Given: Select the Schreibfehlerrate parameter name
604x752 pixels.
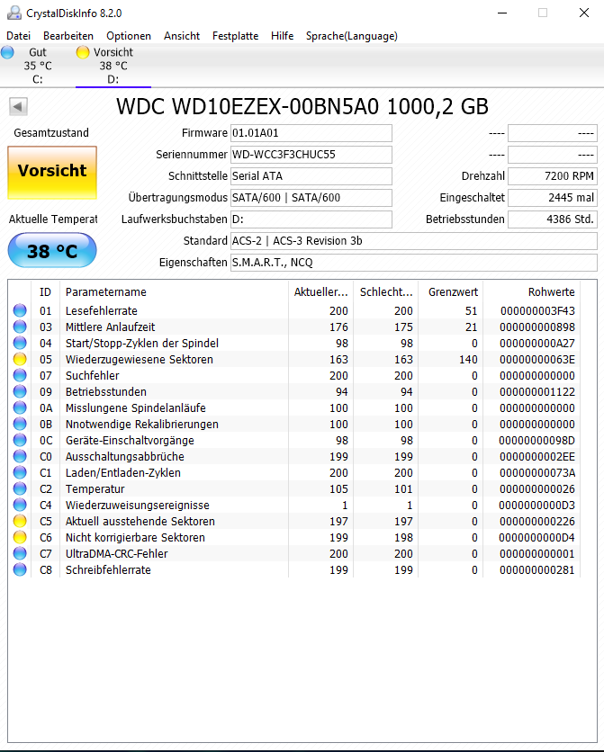Looking at the screenshot, I should tap(108, 570).
